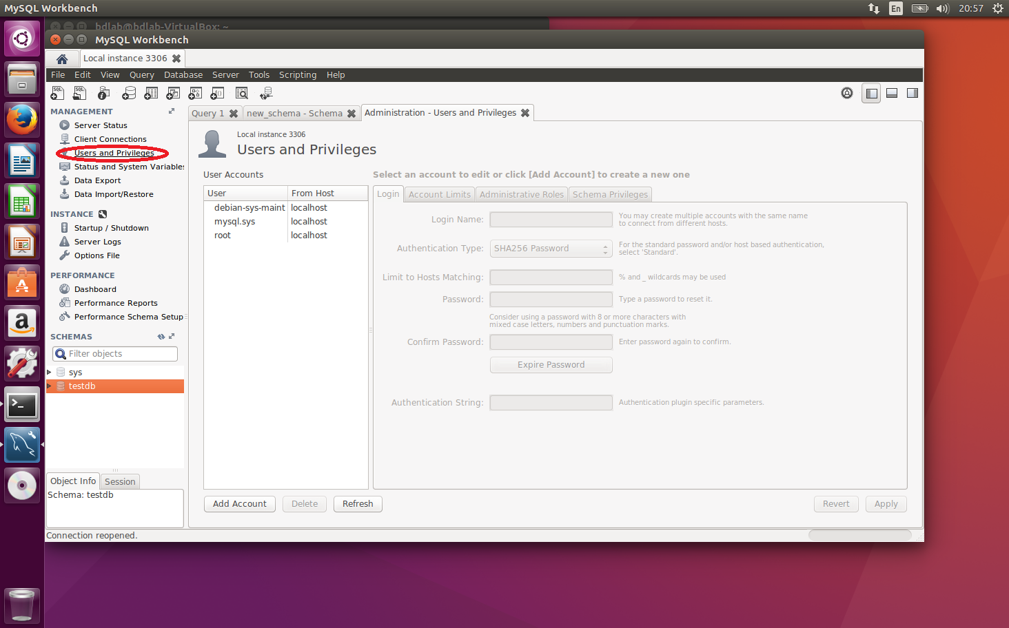Open Options File

point(96,255)
